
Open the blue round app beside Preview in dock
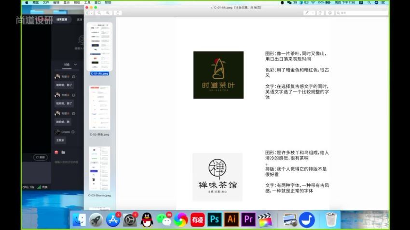[307, 219]
